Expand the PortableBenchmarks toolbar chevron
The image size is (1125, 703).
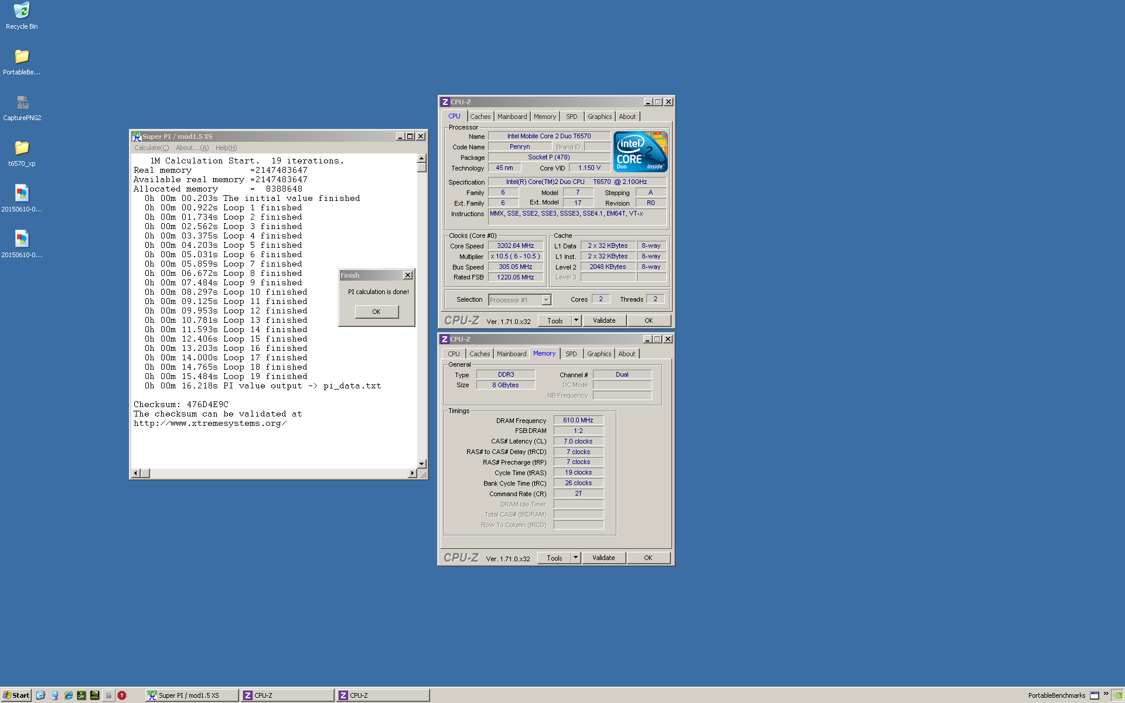tap(1106, 694)
